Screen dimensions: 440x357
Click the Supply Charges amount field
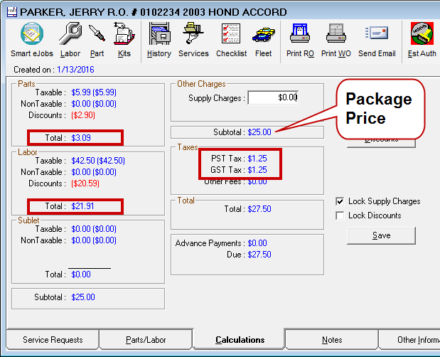point(274,97)
